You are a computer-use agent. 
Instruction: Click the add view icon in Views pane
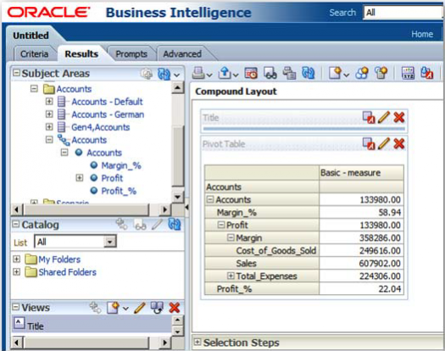(x=95, y=308)
